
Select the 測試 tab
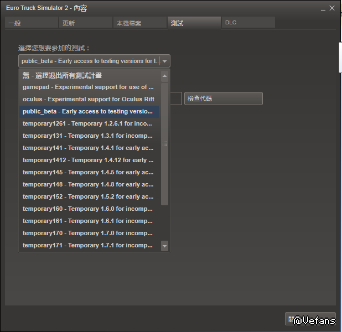194,23
